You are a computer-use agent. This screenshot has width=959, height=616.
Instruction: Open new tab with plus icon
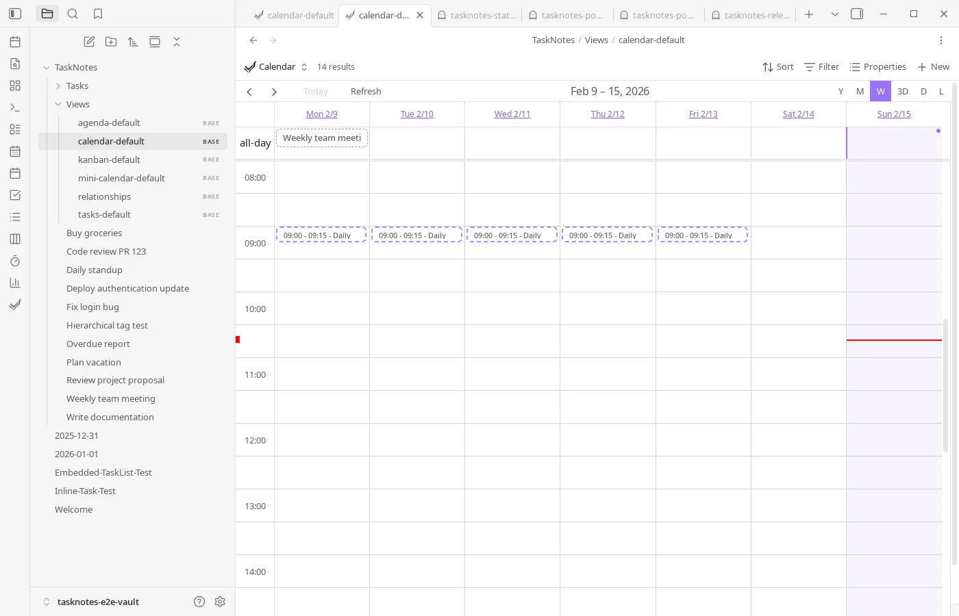pos(809,14)
